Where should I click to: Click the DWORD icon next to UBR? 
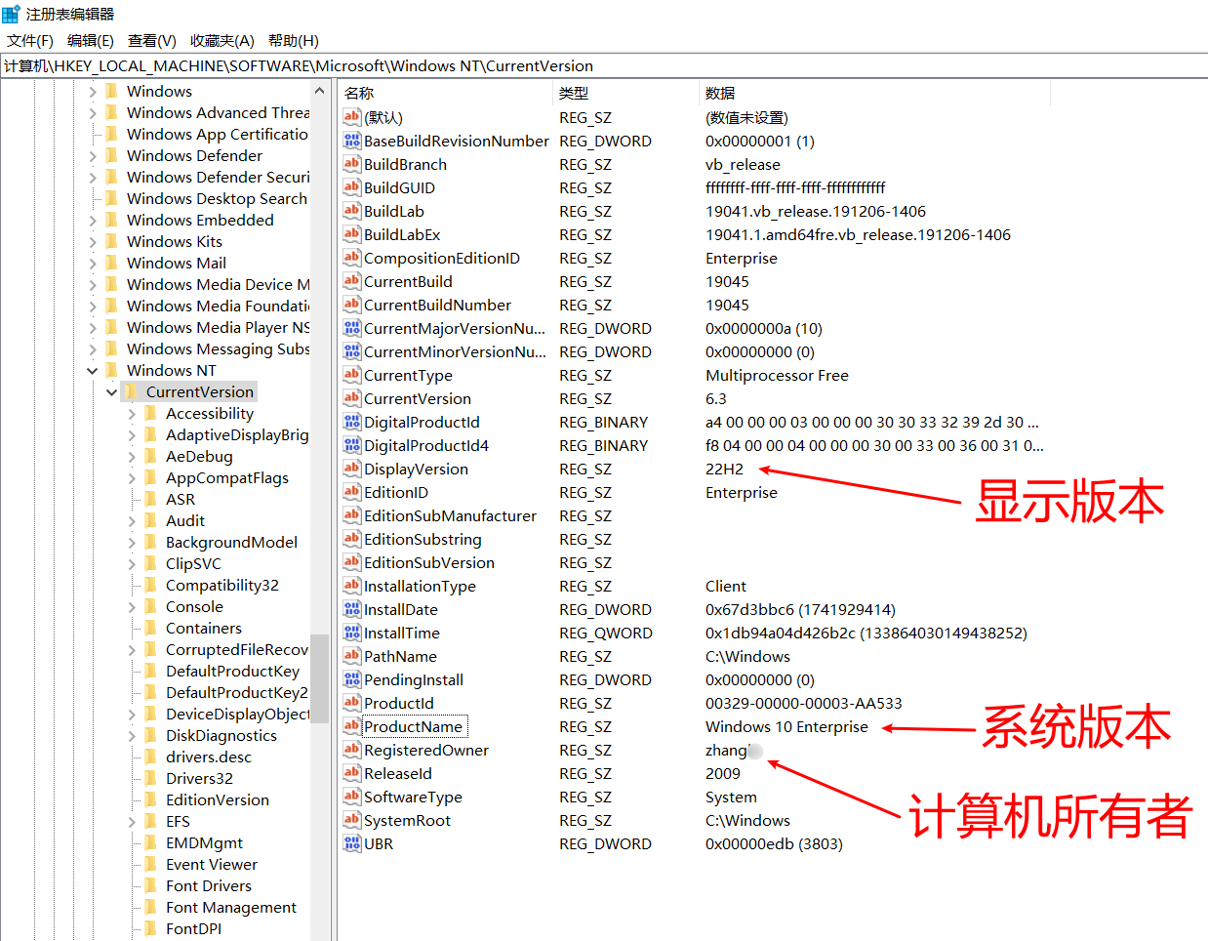pos(352,843)
